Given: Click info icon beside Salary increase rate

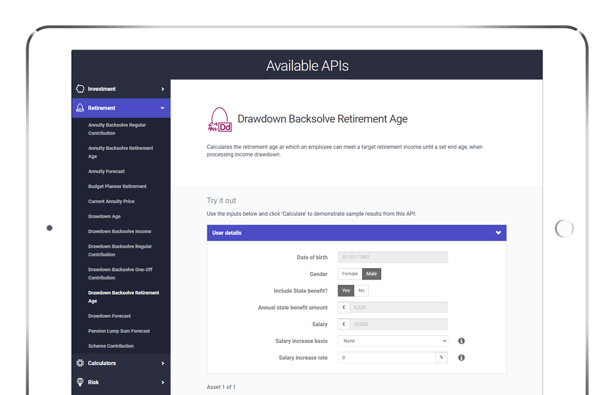Looking at the screenshot, I should pos(461,358).
